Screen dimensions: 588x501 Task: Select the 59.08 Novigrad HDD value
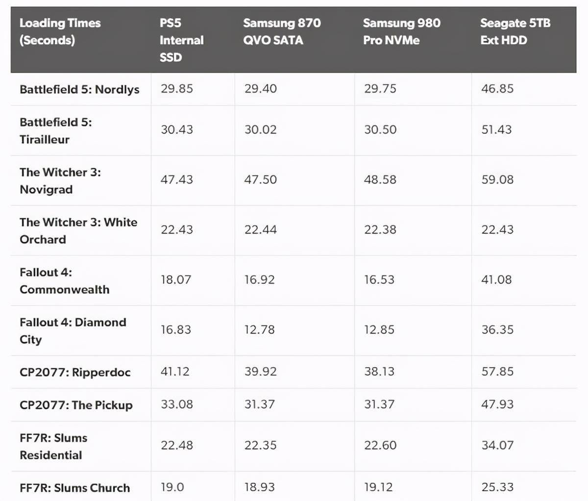(497, 180)
